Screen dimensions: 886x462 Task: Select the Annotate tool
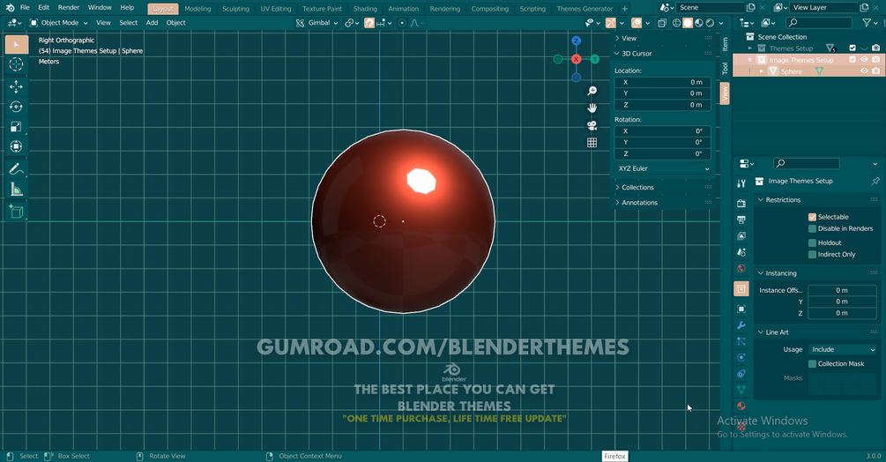17,168
